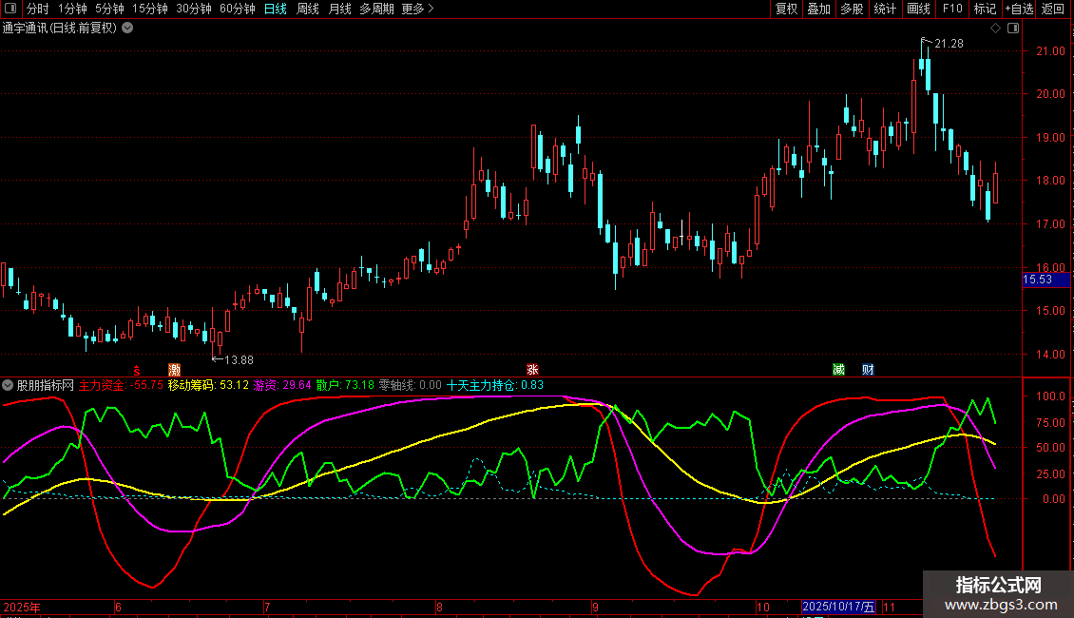
Task: Toggle the split-window icon in chart header
Action: 1013,29
